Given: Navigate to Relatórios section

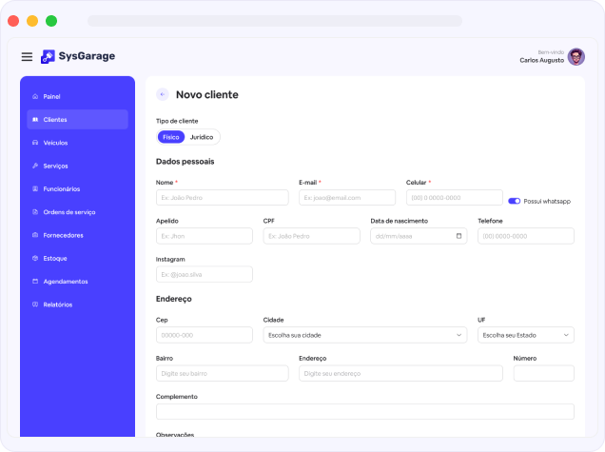Looking at the screenshot, I should [57, 305].
